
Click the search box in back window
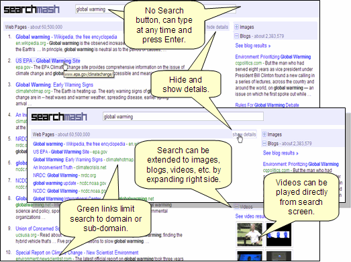156,9
